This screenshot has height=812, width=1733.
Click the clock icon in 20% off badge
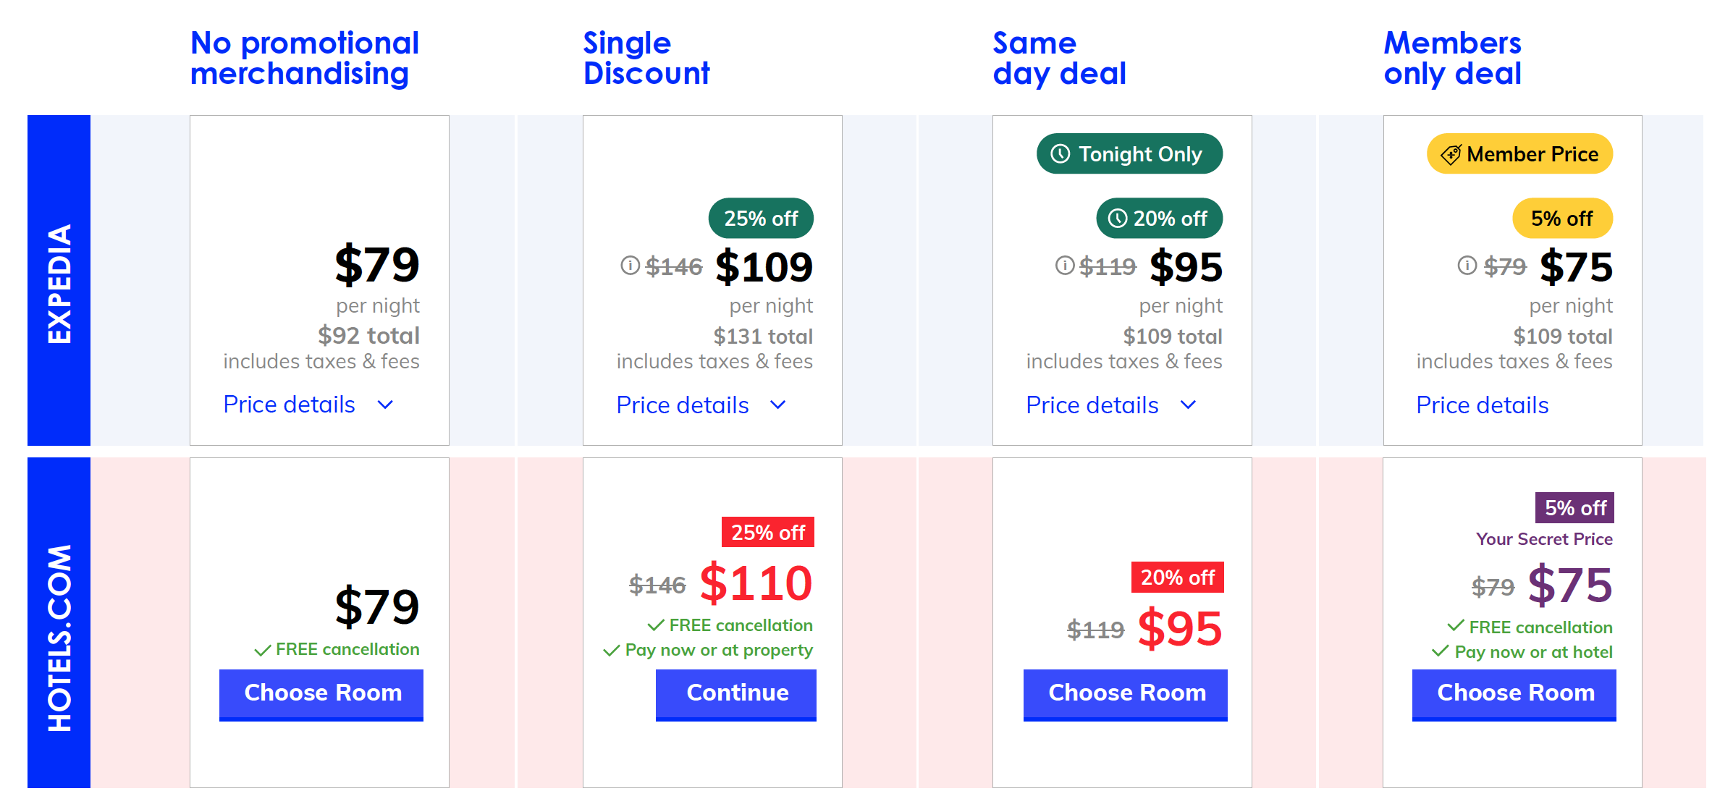coord(1118,219)
